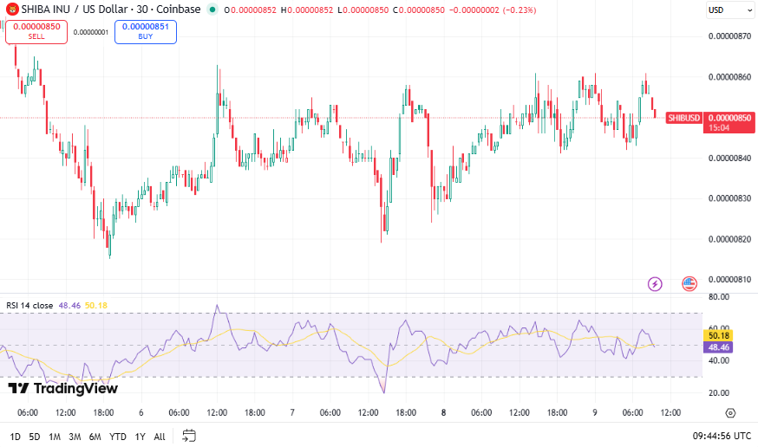Open the purple lightning bolt events icon
The image size is (758, 447).
click(655, 284)
